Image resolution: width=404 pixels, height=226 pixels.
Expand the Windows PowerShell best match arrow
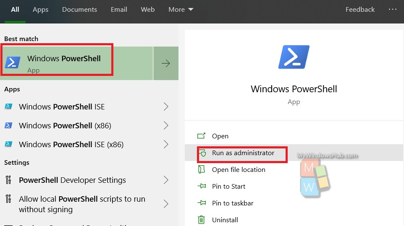(166, 63)
